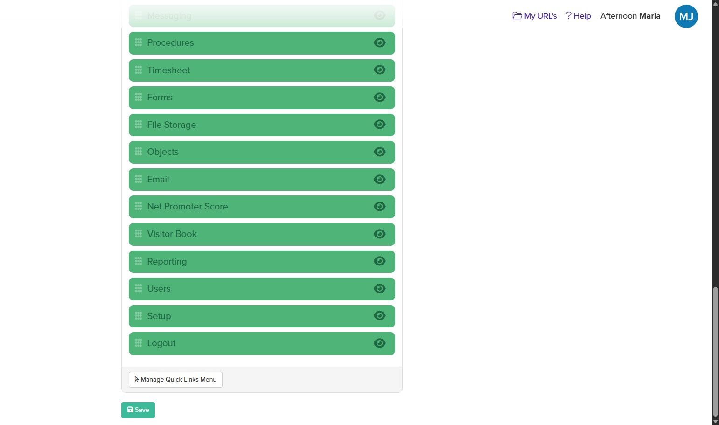Viewport: 719px width, 425px height.
Task: Open the My URL's folder link
Action: pyautogui.click(x=535, y=16)
